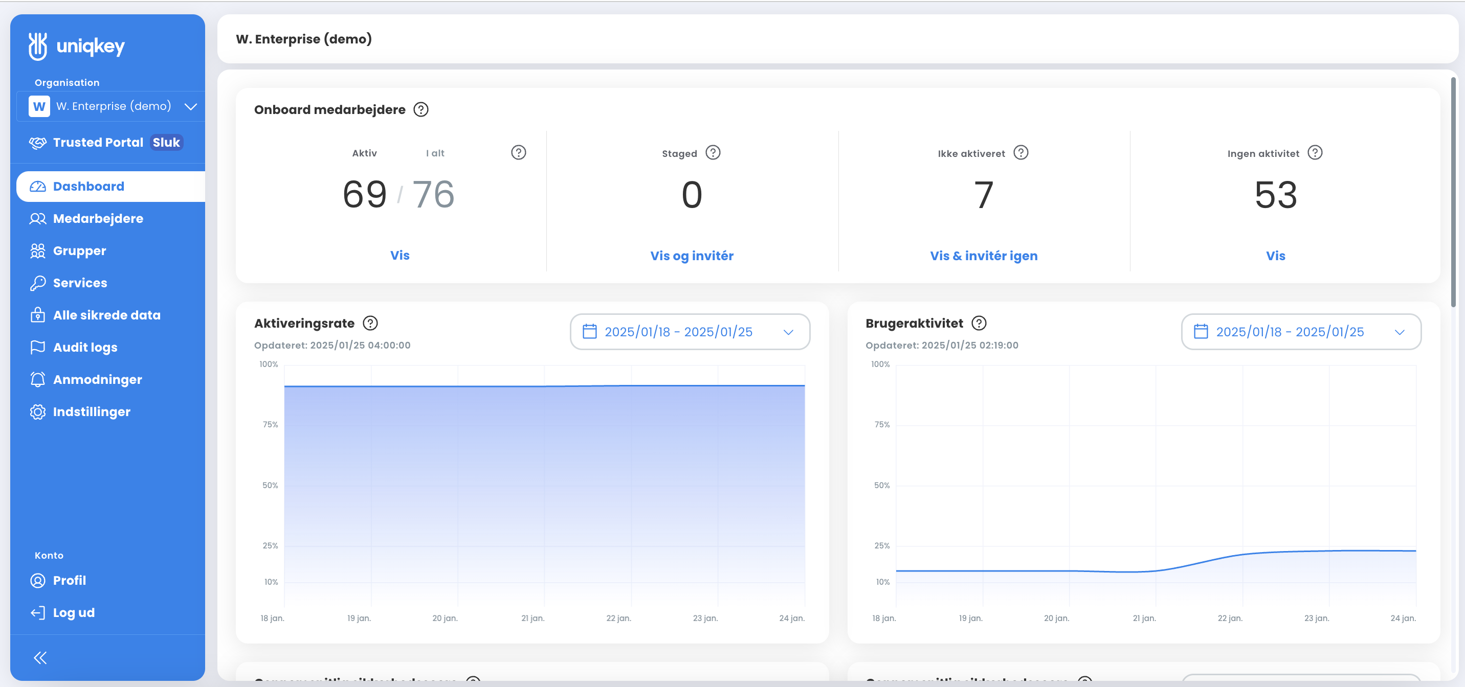Click the Grupper group icon
This screenshot has width=1465, height=687.
pyautogui.click(x=37, y=251)
